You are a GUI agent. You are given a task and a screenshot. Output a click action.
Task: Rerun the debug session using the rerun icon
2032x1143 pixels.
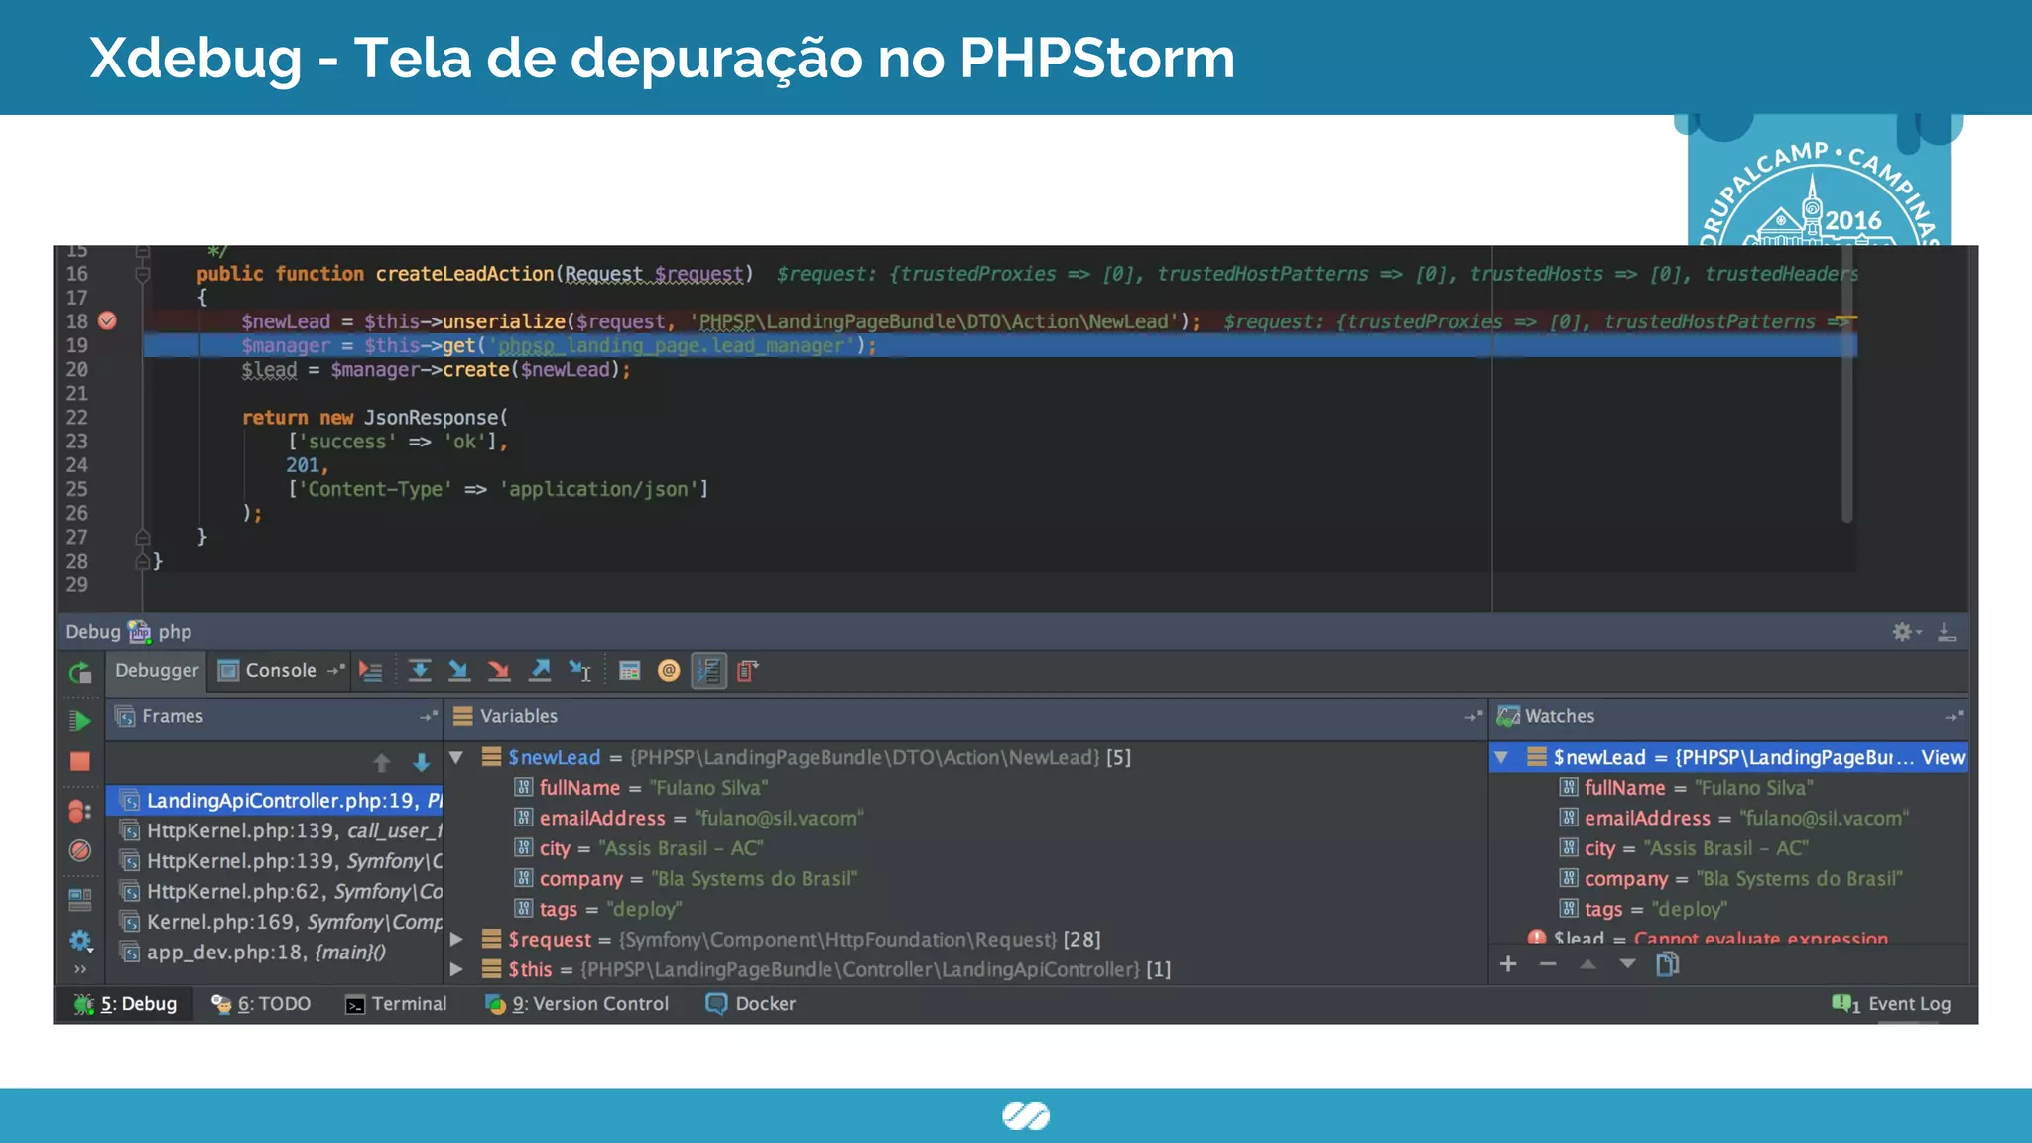pyautogui.click(x=80, y=673)
